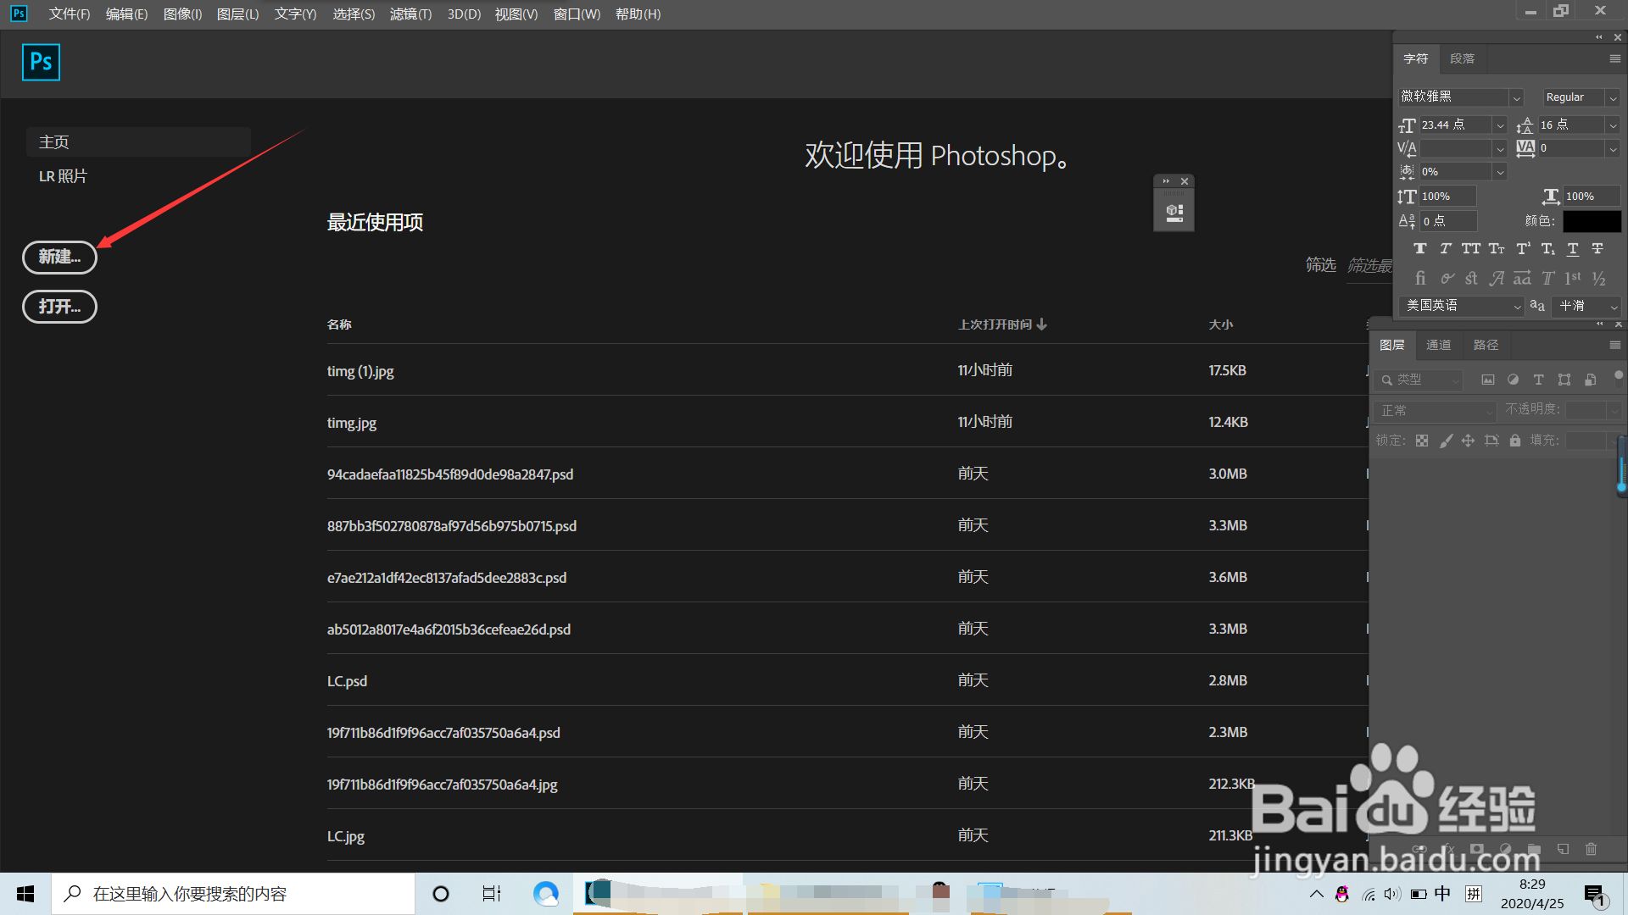Open anti-aliasing dropdown 平滑
This screenshot has height=915, width=1628.
point(1586,306)
